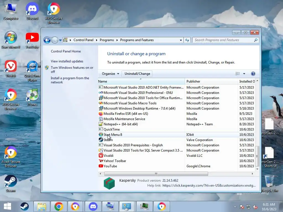Show hidden tray icons arrow

235,207
